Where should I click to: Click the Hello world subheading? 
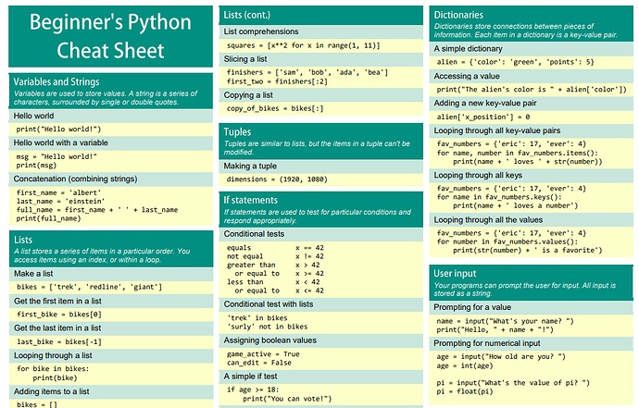33,116
